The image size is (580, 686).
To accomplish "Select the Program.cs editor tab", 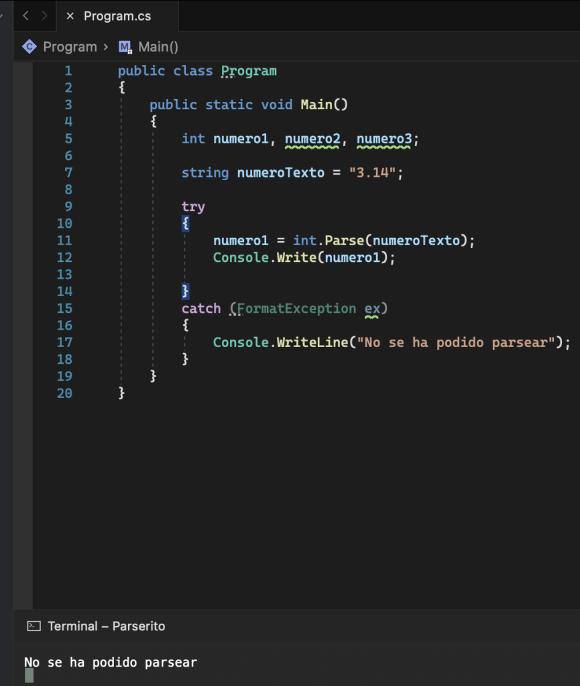I will pos(117,16).
